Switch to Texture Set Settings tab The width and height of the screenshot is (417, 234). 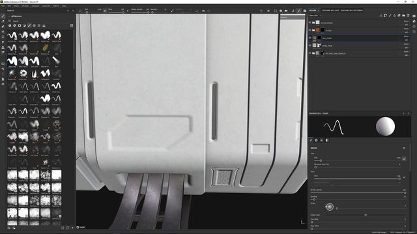(x=352, y=10)
